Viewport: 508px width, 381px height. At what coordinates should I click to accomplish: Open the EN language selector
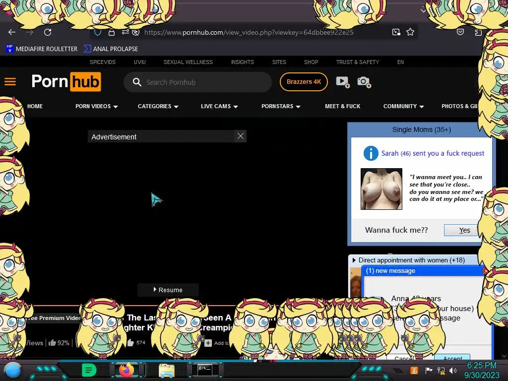click(x=400, y=62)
